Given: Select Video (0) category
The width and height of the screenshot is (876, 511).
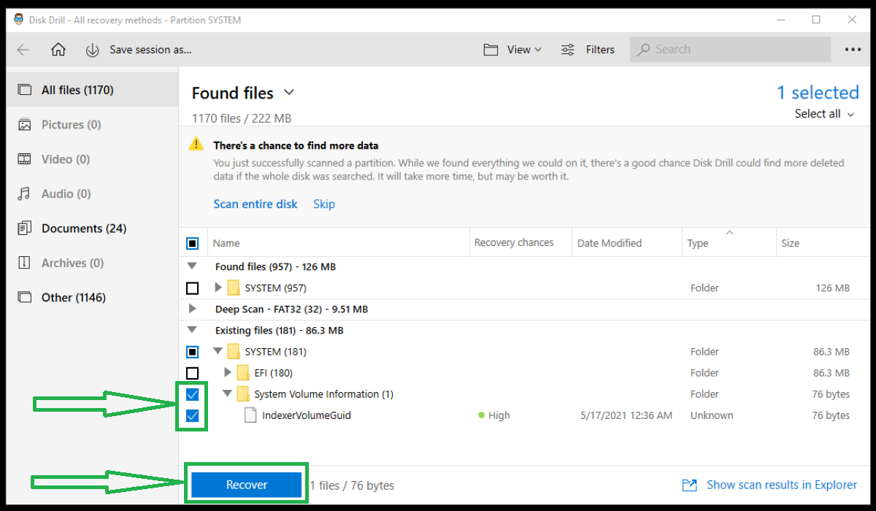Looking at the screenshot, I should coord(93,159).
